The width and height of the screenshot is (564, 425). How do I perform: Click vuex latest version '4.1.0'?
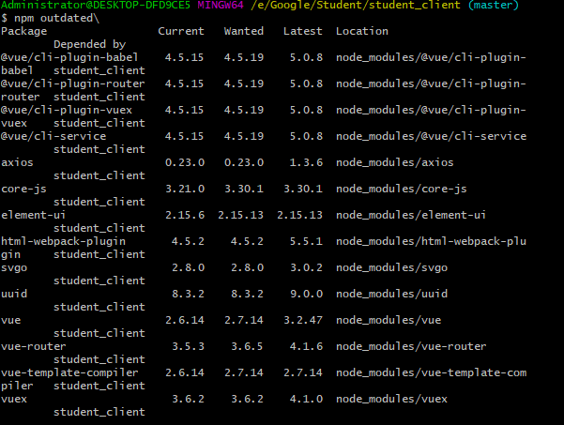click(306, 399)
